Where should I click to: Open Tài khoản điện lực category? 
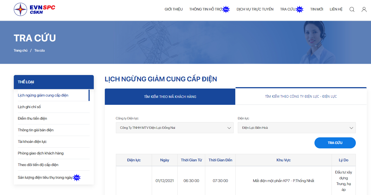(x=54, y=141)
